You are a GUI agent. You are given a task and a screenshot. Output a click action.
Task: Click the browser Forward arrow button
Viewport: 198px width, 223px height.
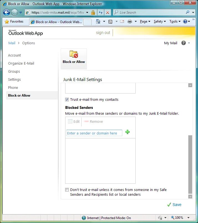pos(14,12)
